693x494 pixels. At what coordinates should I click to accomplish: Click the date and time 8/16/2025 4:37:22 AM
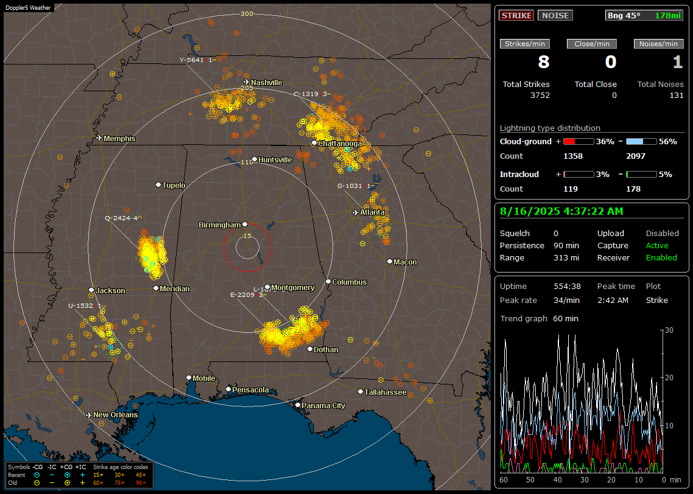tap(561, 212)
